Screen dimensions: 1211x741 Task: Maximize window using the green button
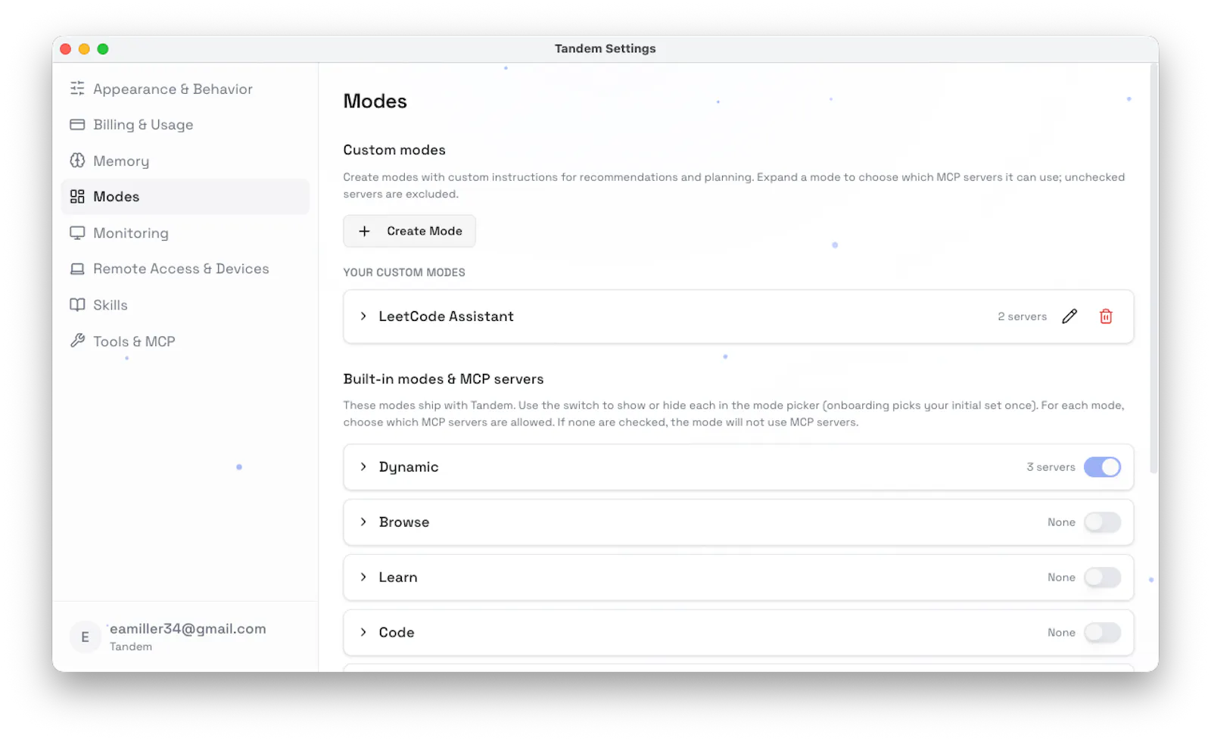(103, 49)
